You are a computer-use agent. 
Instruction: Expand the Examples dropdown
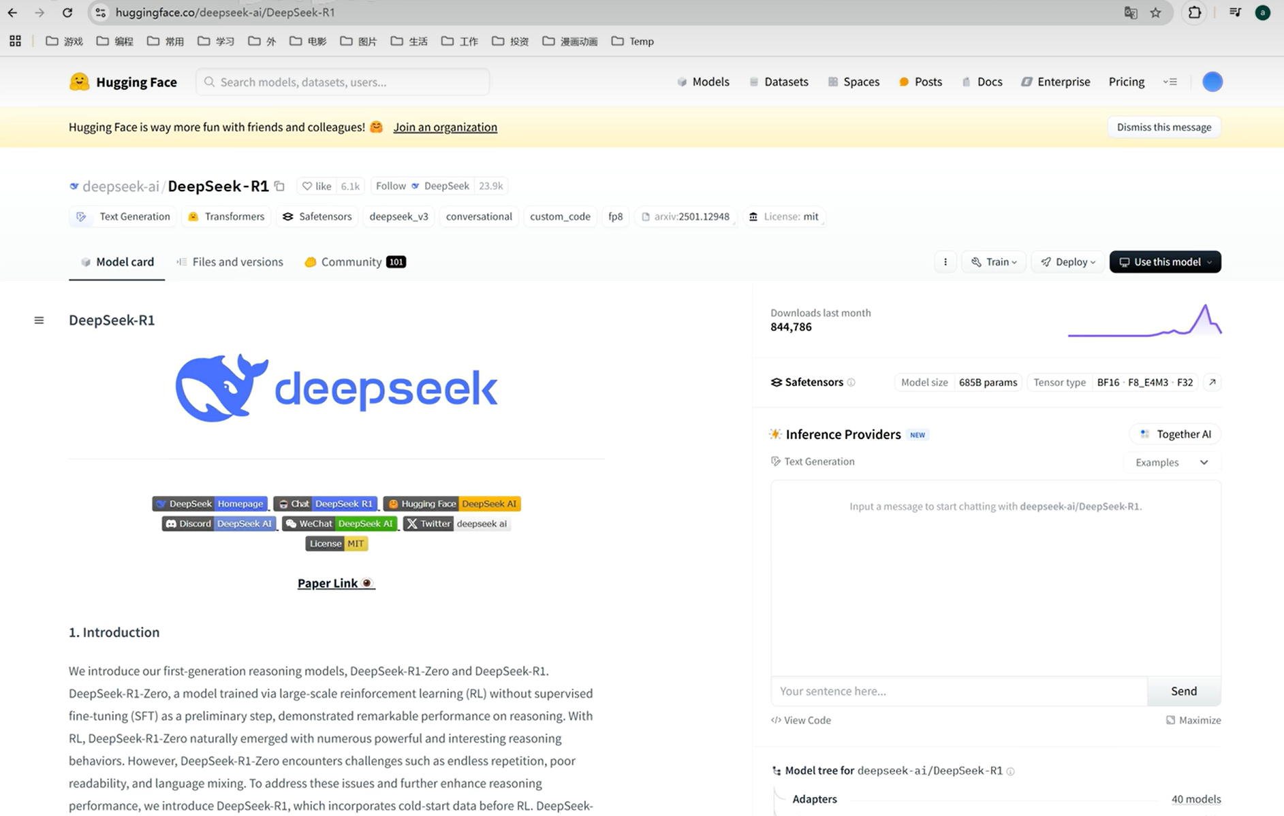[x=1172, y=462]
